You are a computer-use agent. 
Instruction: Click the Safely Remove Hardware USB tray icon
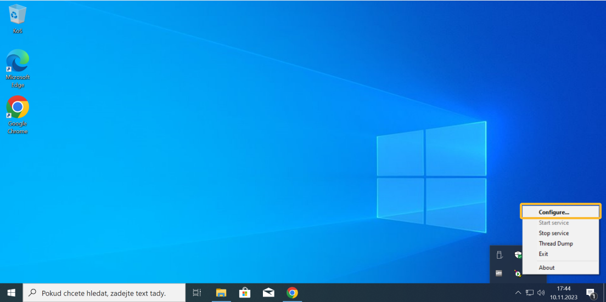[499, 255]
